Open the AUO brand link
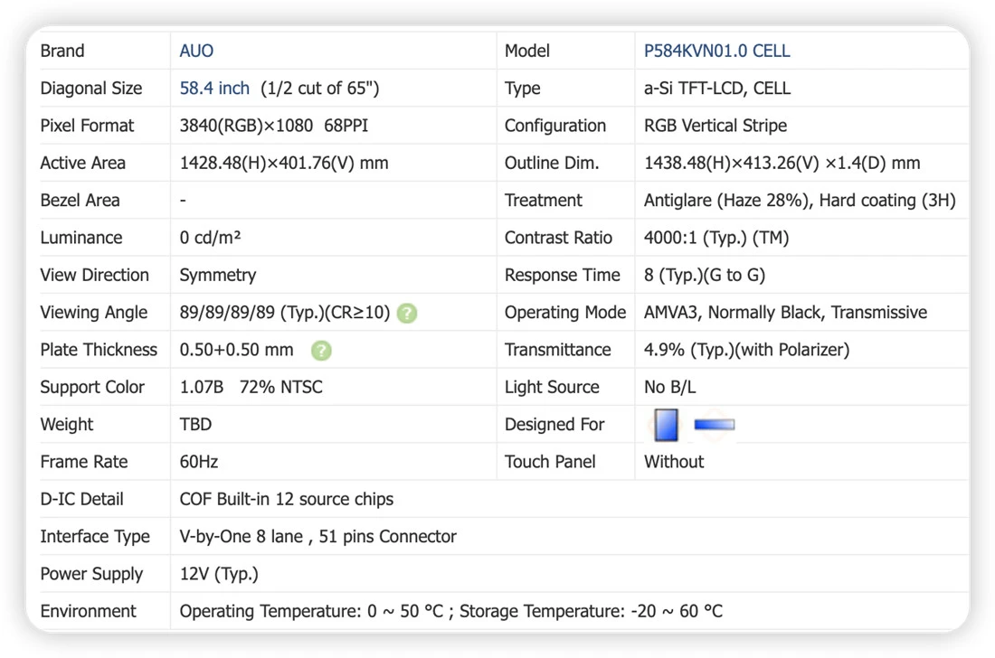The width and height of the screenshot is (995, 658). [196, 51]
